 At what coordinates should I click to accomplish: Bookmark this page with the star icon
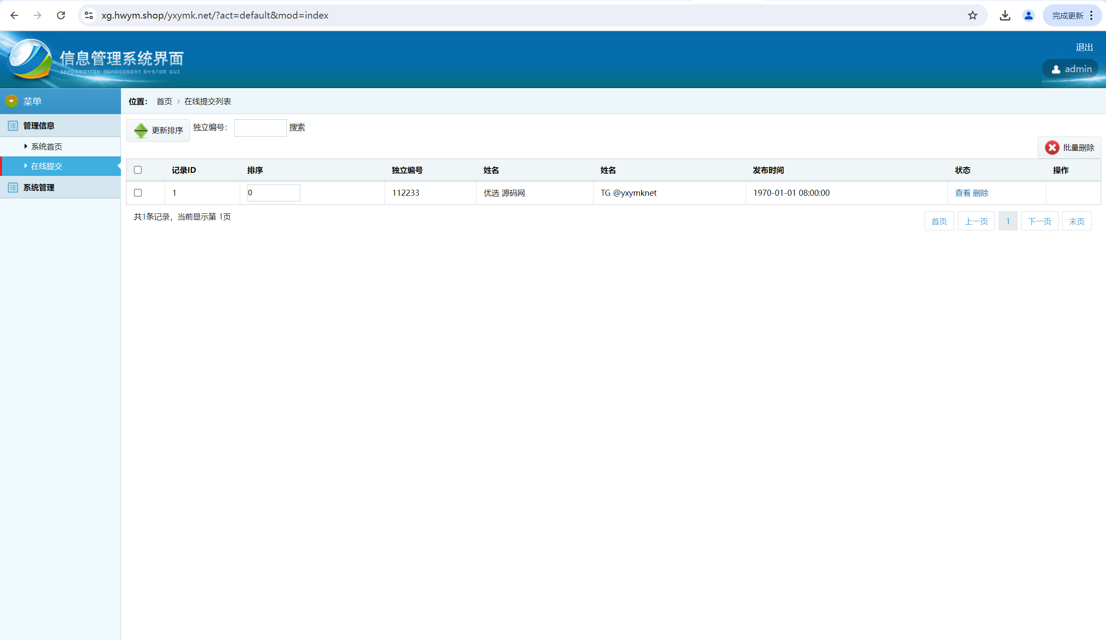click(973, 16)
